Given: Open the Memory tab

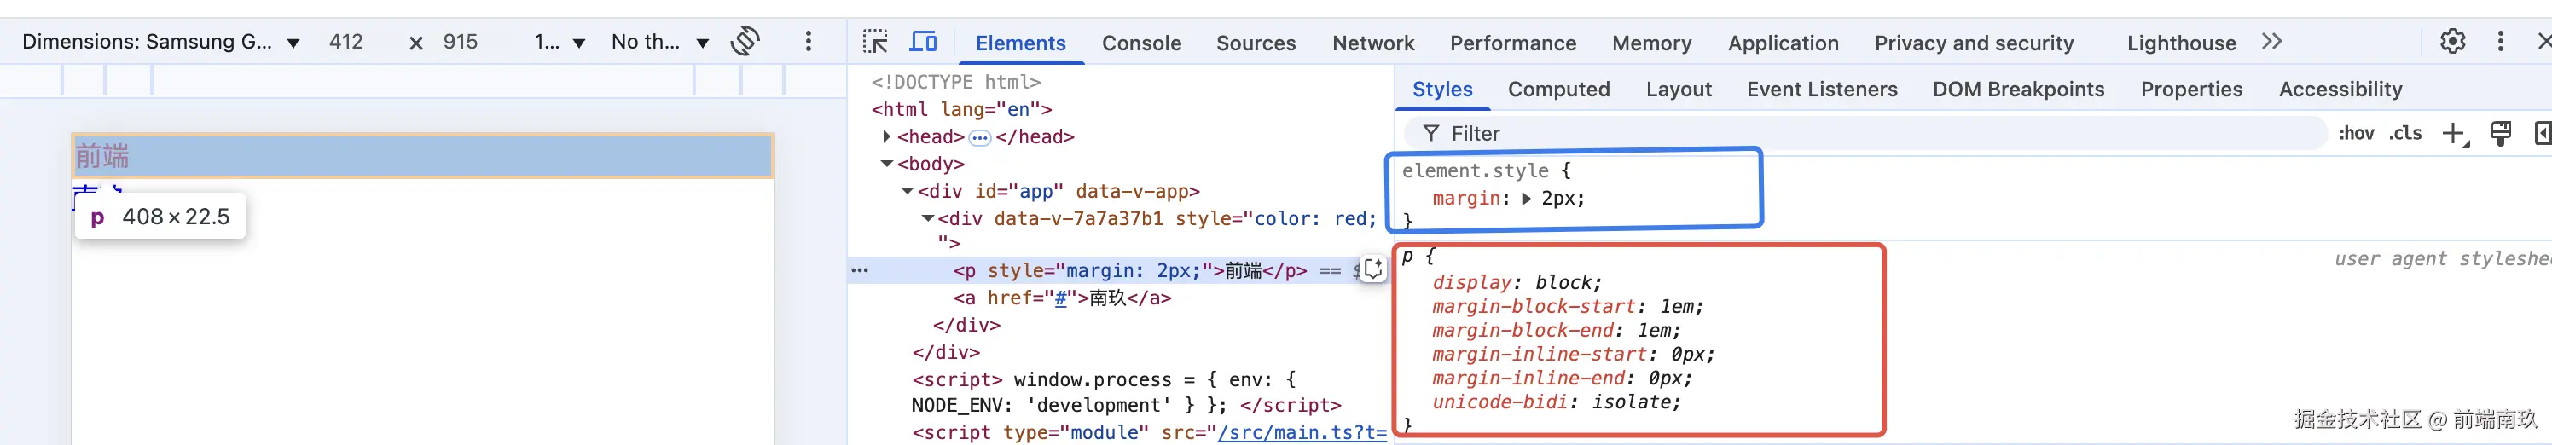Looking at the screenshot, I should (1651, 43).
